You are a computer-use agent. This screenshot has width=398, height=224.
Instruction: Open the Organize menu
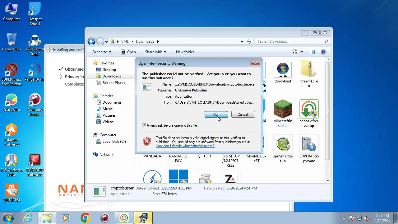pos(101,52)
